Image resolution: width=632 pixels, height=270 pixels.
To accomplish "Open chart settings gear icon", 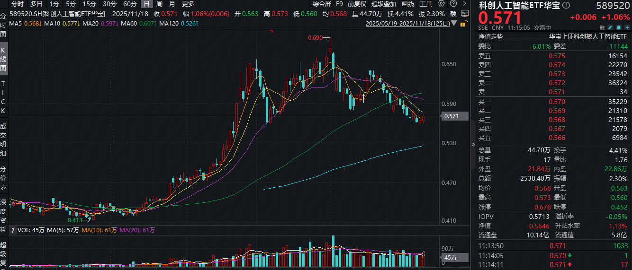I will [x=441, y=4].
